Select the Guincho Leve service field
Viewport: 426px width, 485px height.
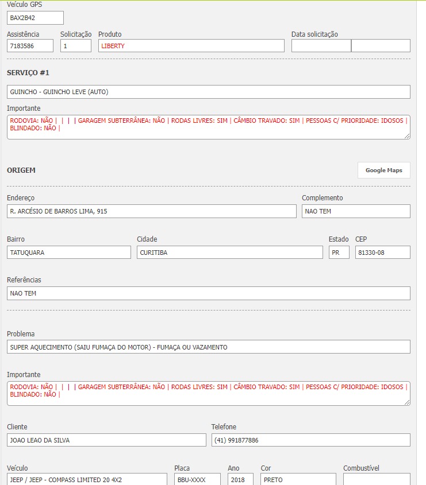pyautogui.click(x=208, y=92)
